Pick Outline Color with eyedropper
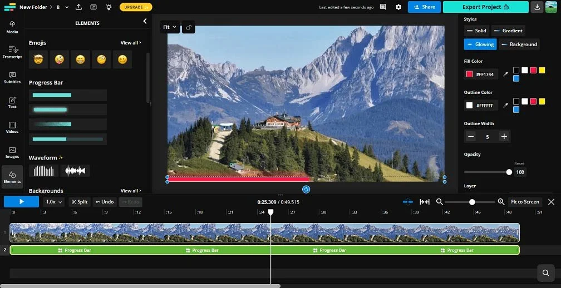Viewport: 561px width, 288px height. tap(505, 106)
